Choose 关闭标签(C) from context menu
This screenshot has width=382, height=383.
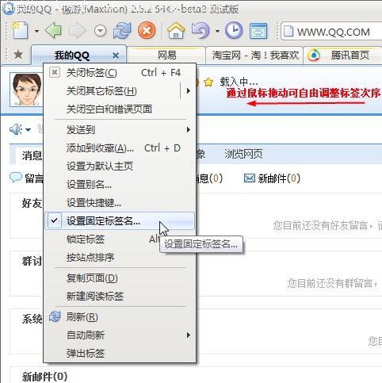120,73
